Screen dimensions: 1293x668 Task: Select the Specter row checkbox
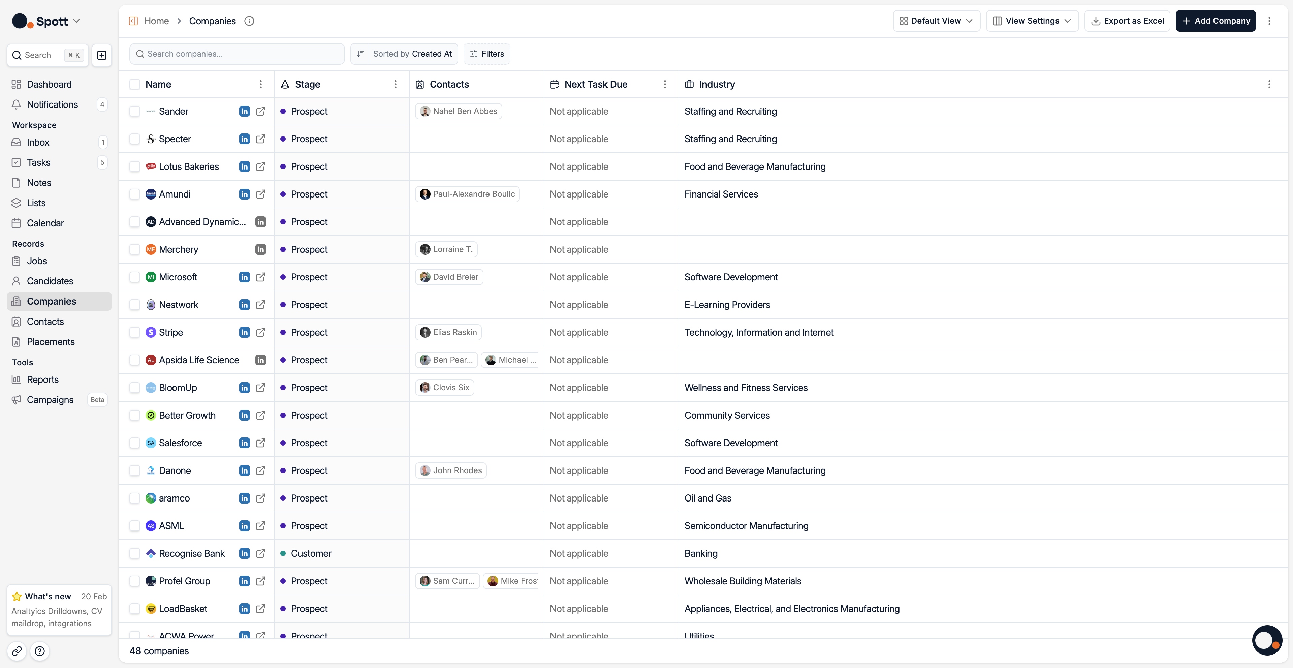pyautogui.click(x=134, y=139)
